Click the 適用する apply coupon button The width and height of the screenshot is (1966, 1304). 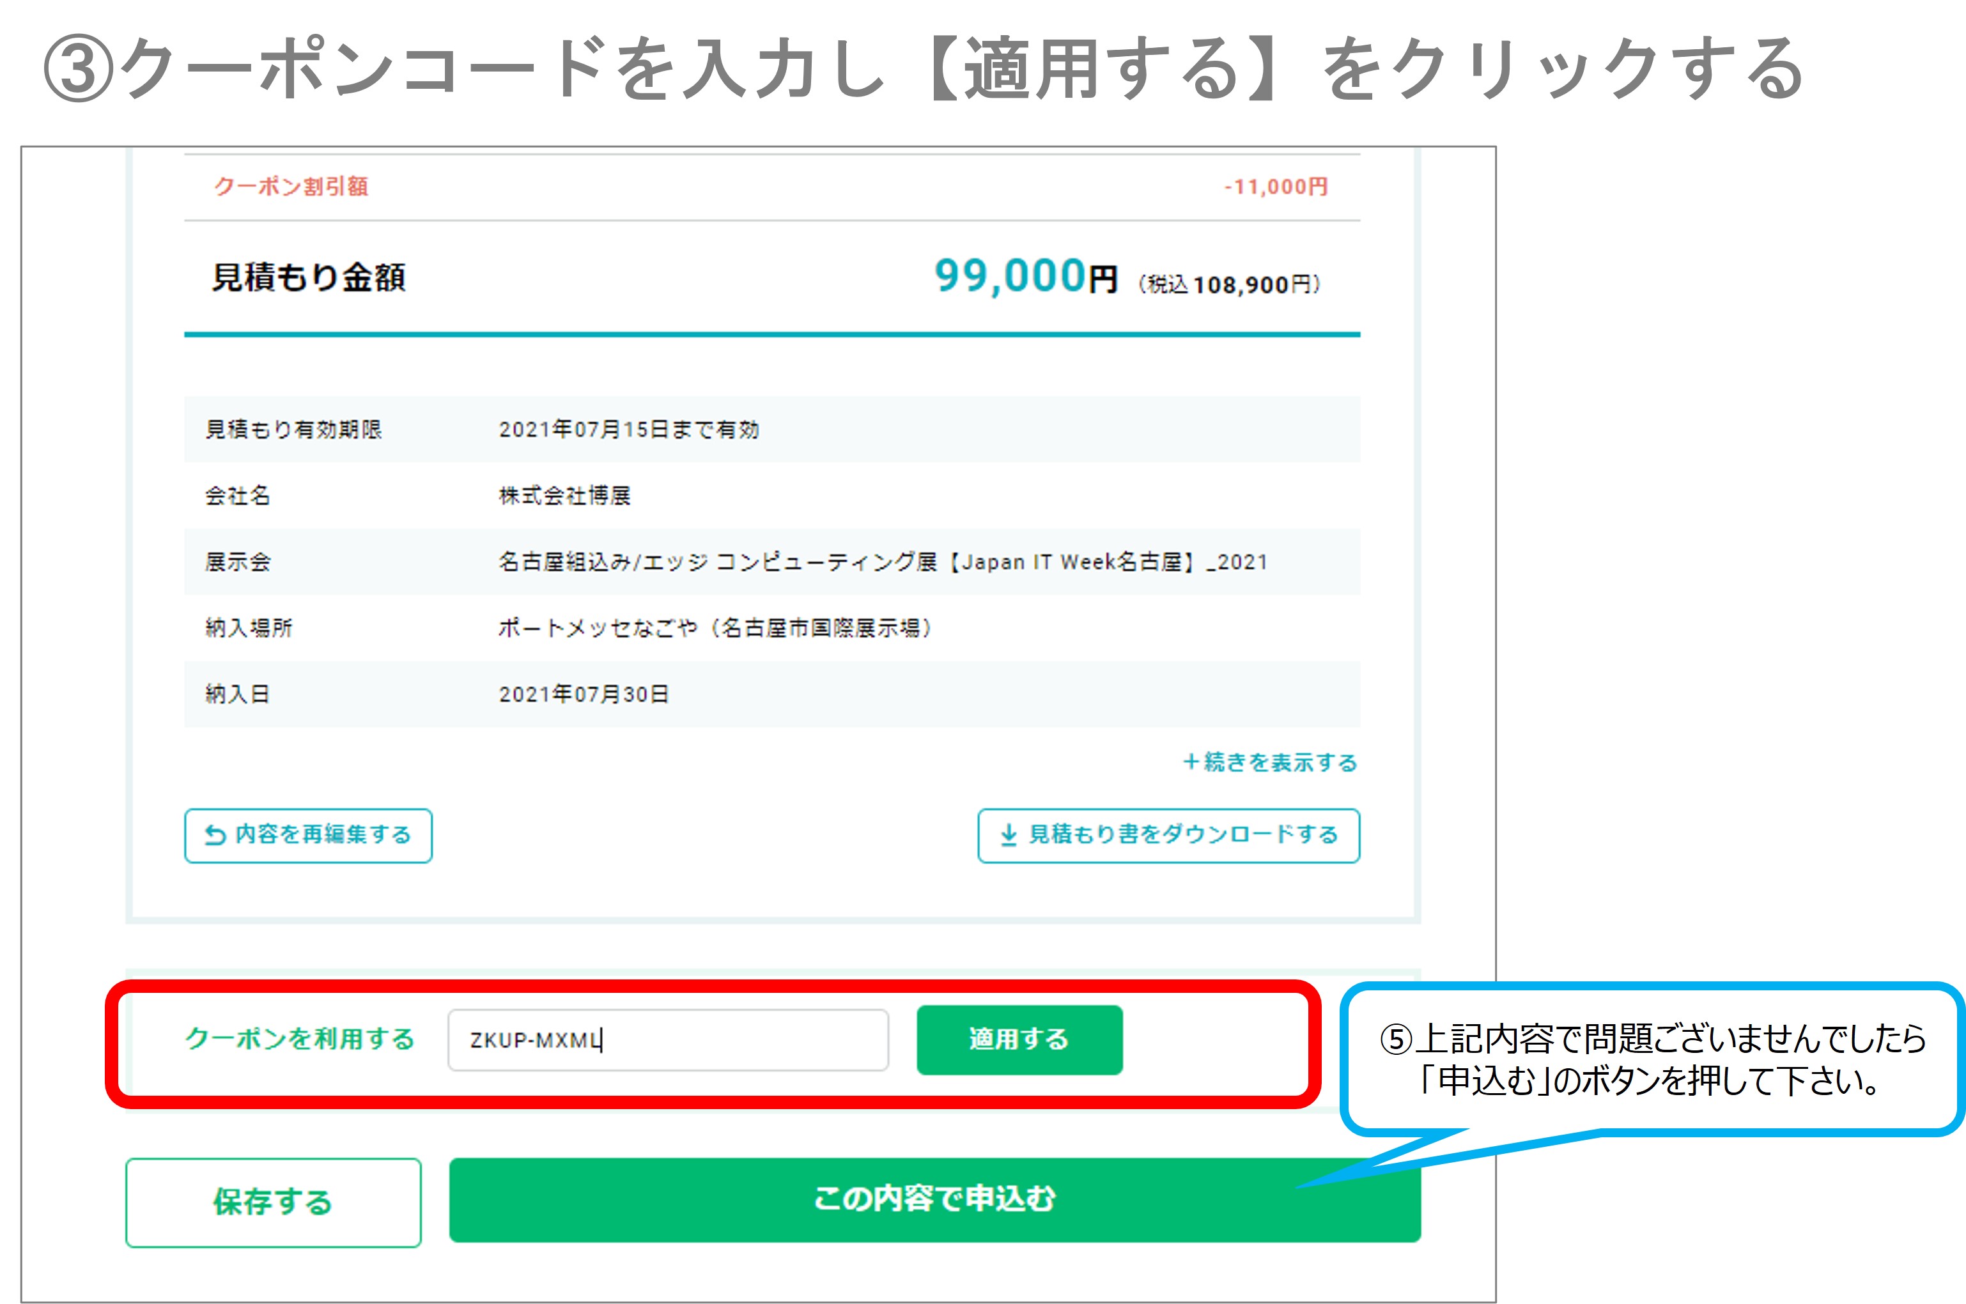tap(1019, 1039)
